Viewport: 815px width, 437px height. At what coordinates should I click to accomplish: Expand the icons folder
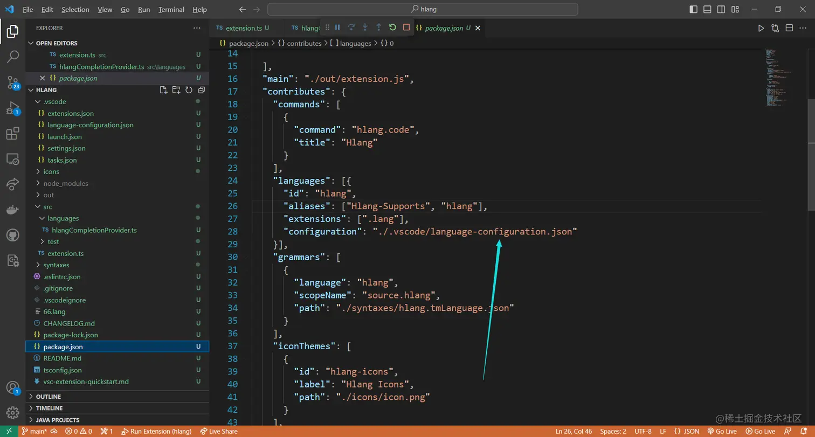click(118, 171)
